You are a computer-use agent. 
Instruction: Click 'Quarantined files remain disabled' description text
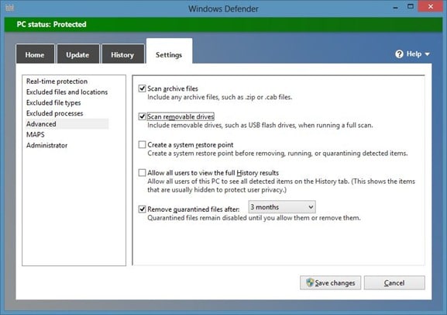click(254, 218)
